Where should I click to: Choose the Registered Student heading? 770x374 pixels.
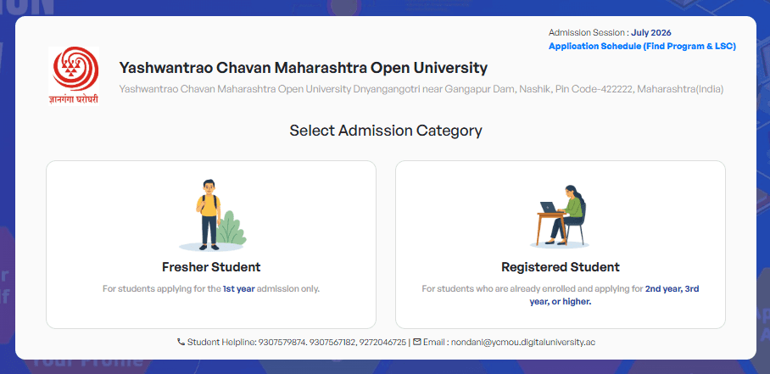pos(561,267)
